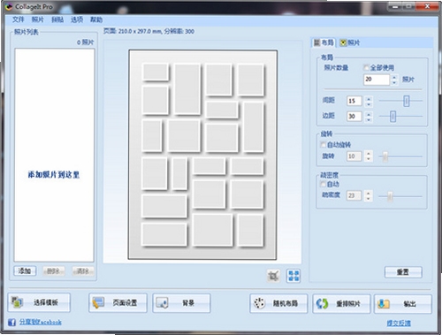
Task: Click the 重排照片 shuffle photos button
Action: pos(341,303)
